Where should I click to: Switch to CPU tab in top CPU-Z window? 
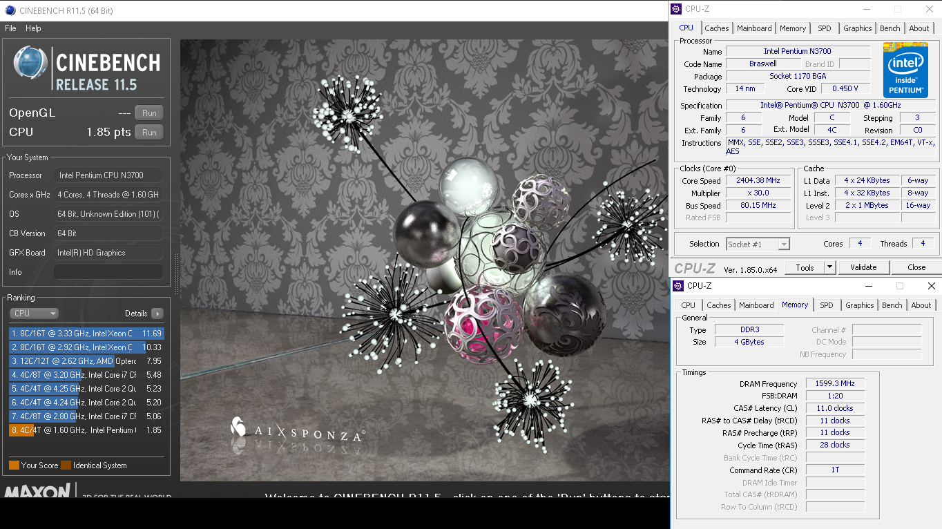(x=686, y=28)
